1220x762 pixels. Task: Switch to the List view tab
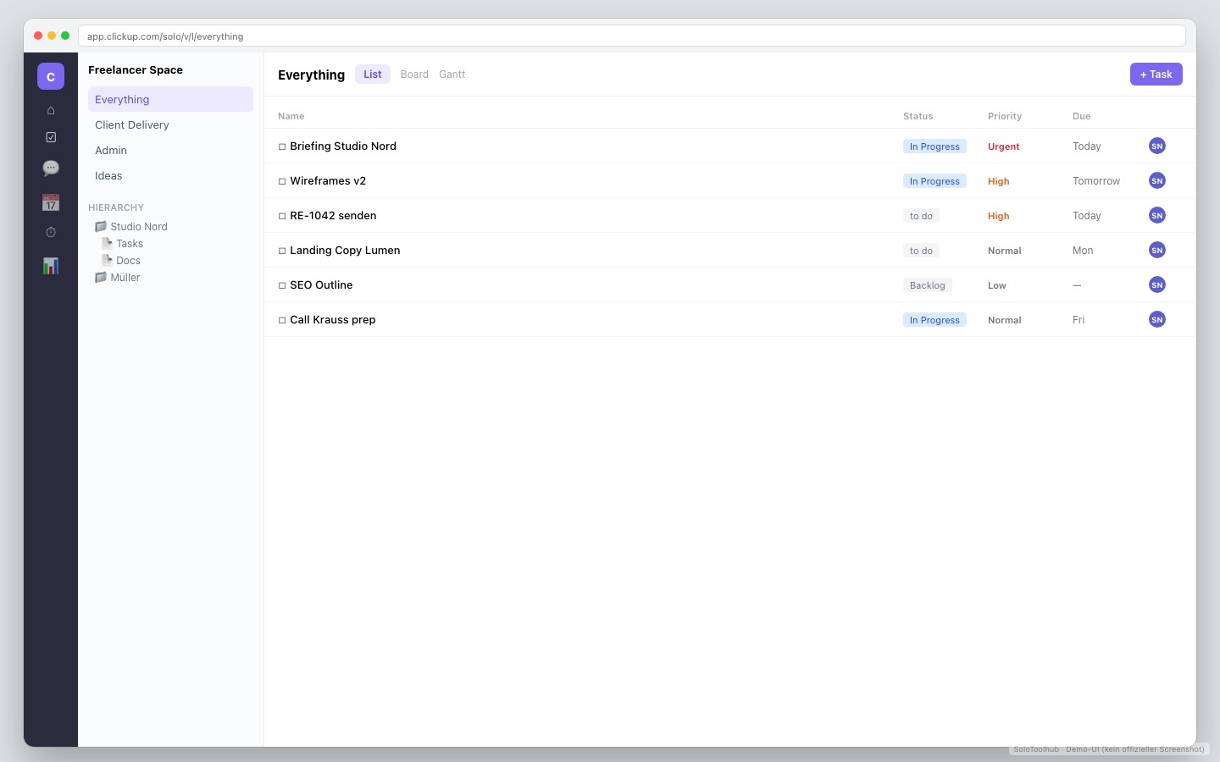(373, 75)
